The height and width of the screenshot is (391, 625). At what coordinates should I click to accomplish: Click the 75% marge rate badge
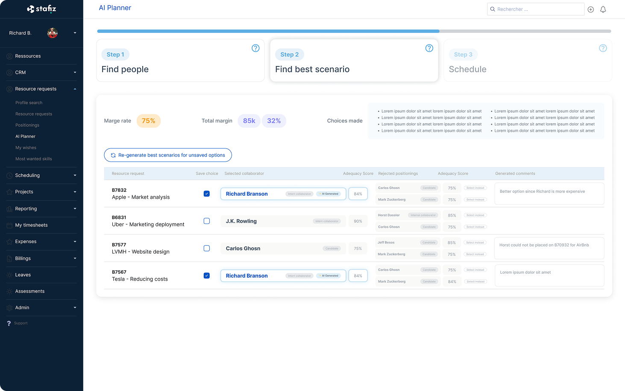149,121
